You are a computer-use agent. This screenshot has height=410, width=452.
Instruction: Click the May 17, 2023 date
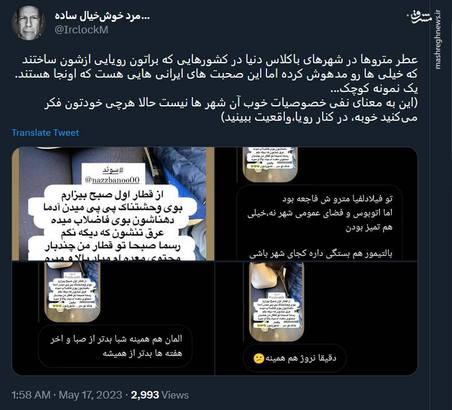pyautogui.click(x=91, y=394)
